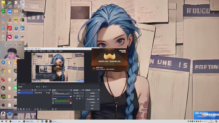This screenshot has width=219, height=123.
Task: Move scene down arrow in OBS Scenes panel
Action: tap(29, 109)
